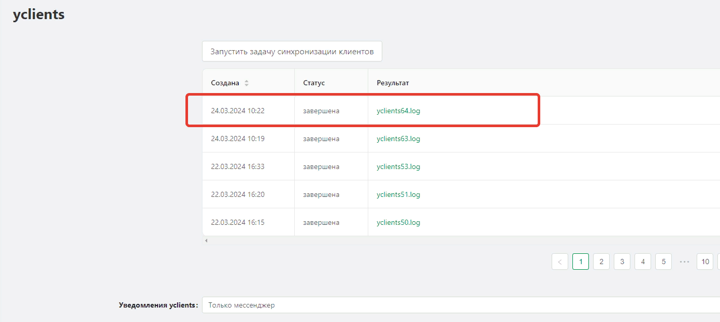
Task: Select the 22.03.2024 16:33 date cell
Action: (249, 166)
